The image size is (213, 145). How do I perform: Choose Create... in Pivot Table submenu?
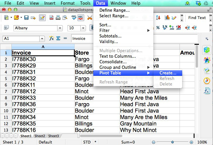pyautogui.click(x=168, y=73)
